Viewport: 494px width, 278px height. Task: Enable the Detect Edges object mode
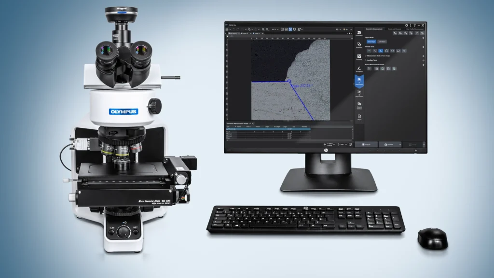coord(371,42)
